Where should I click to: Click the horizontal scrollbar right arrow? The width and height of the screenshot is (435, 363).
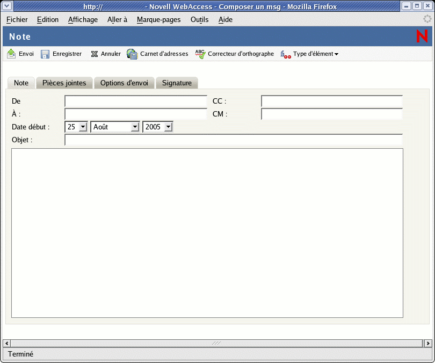pos(428,343)
